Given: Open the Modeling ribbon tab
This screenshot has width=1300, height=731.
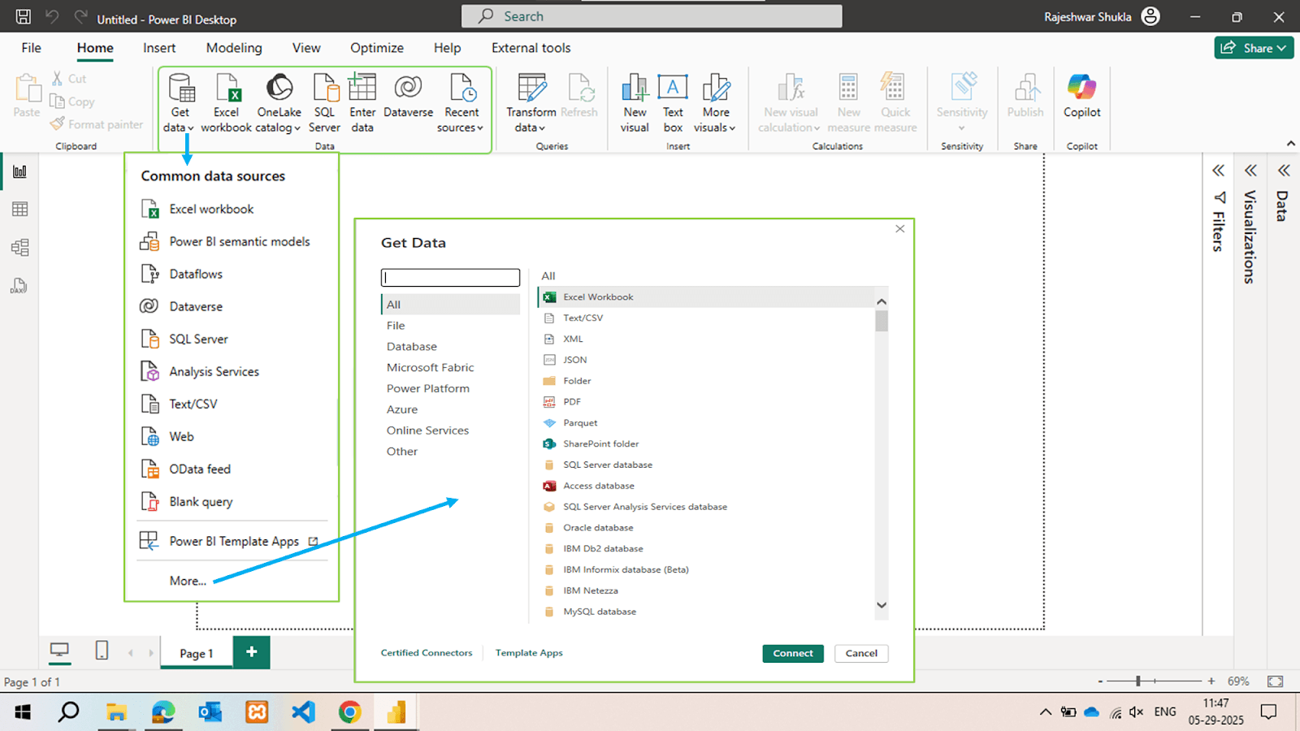Looking at the screenshot, I should (x=234, y=48).
